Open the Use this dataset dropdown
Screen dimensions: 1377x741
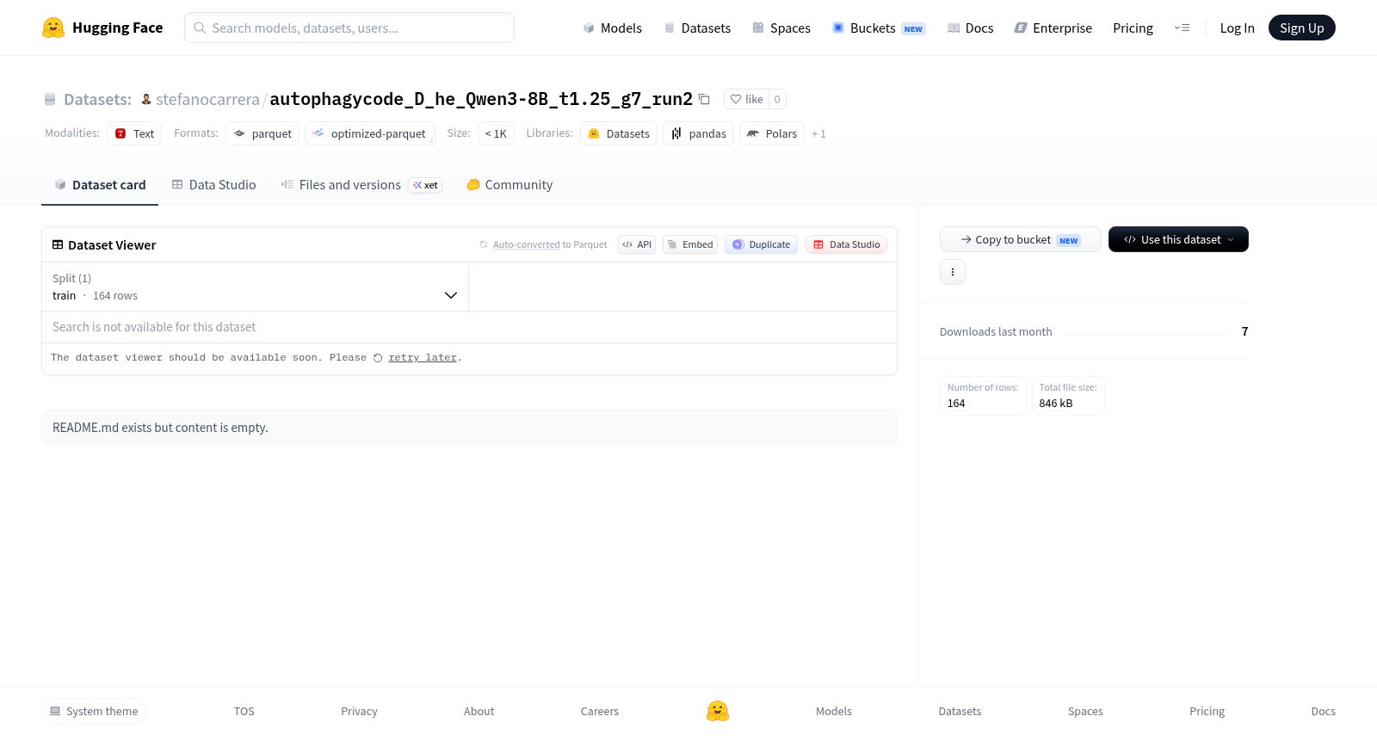1178,239
